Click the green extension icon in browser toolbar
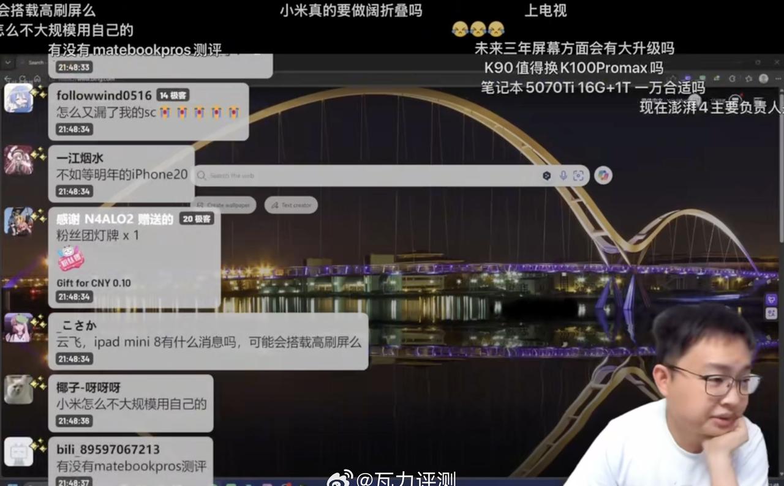Viewport: 784px width, 486px height. click(703, 78)
